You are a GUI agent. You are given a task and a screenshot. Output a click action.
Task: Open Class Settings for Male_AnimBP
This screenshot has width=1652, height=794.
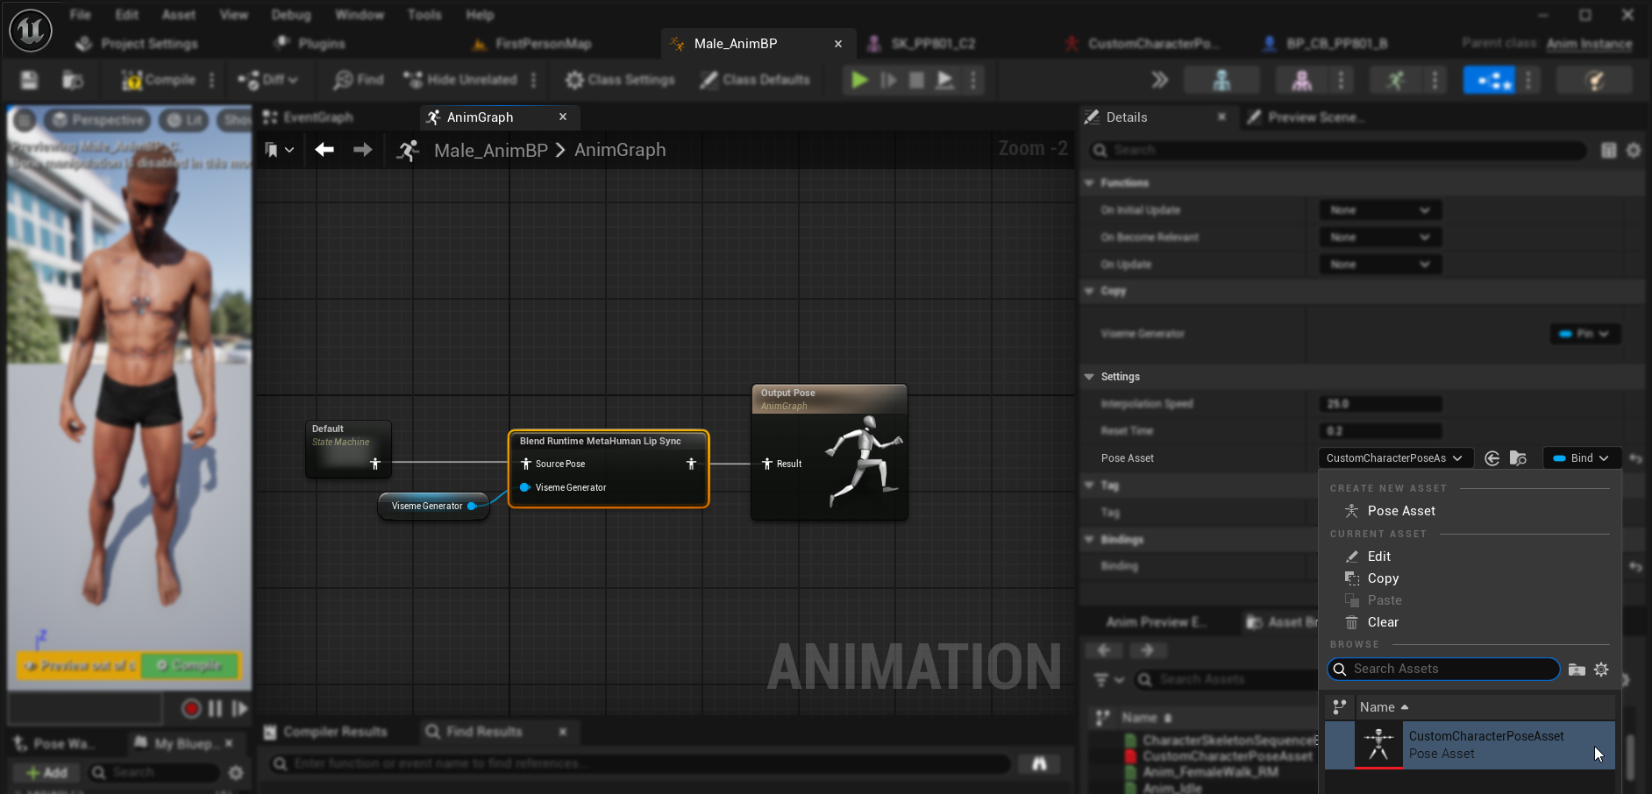click(x=619, y=80)
